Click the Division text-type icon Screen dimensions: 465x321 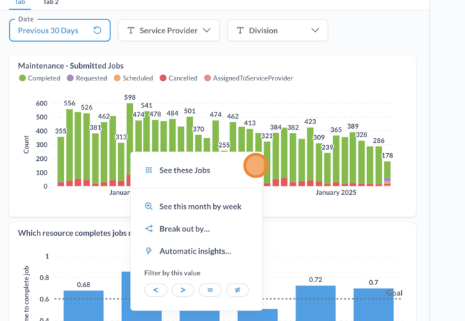(x=240, y=31)
